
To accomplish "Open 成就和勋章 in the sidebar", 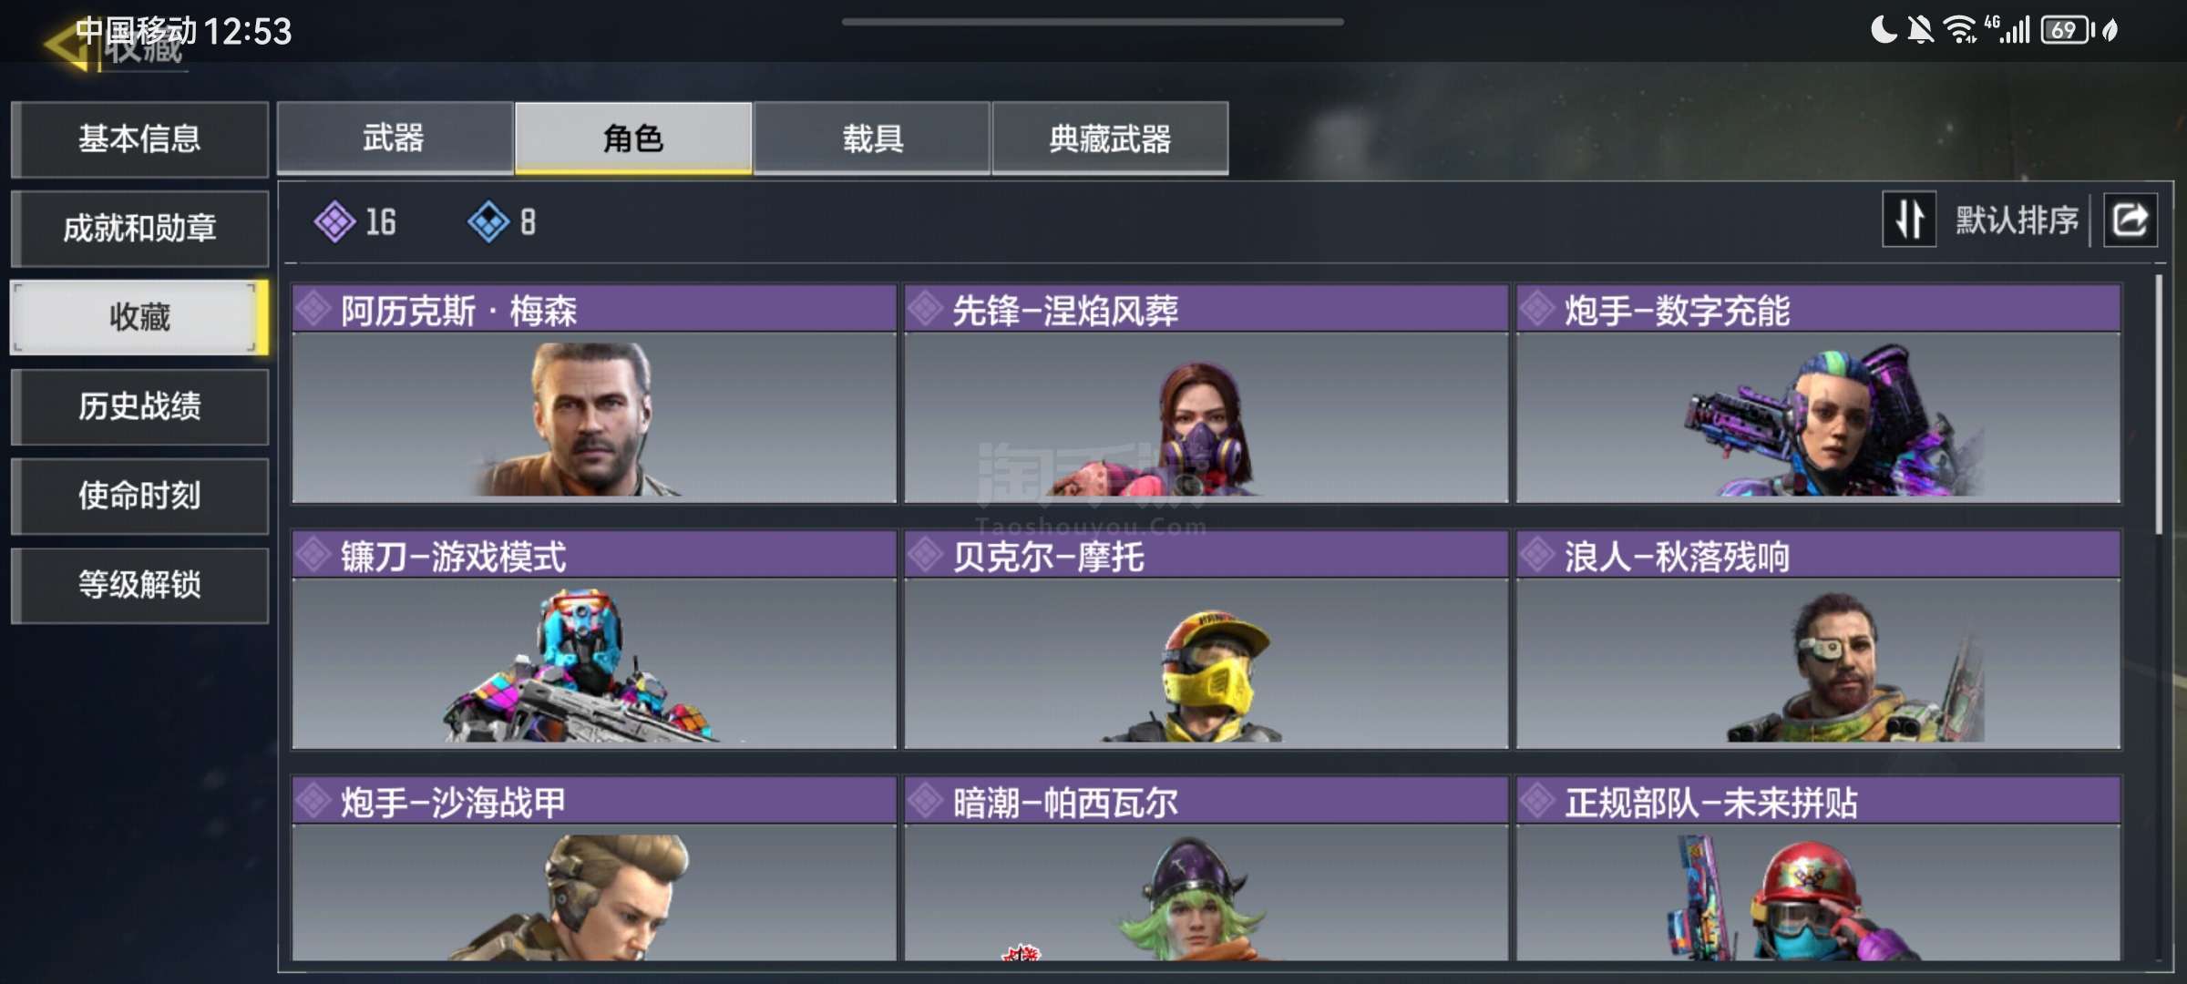I will [x=139, y=228].
